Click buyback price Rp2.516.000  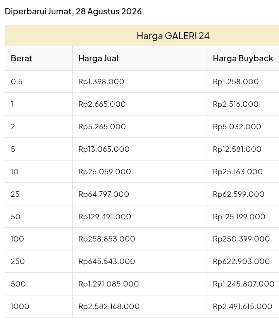tap(236, 104)
